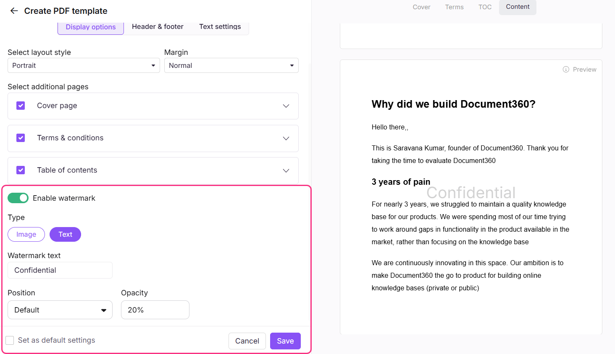Switch to the Header & footer tab
Image resolution: width=615 pixels, height=354 pixels.
[x=158, y=27]
